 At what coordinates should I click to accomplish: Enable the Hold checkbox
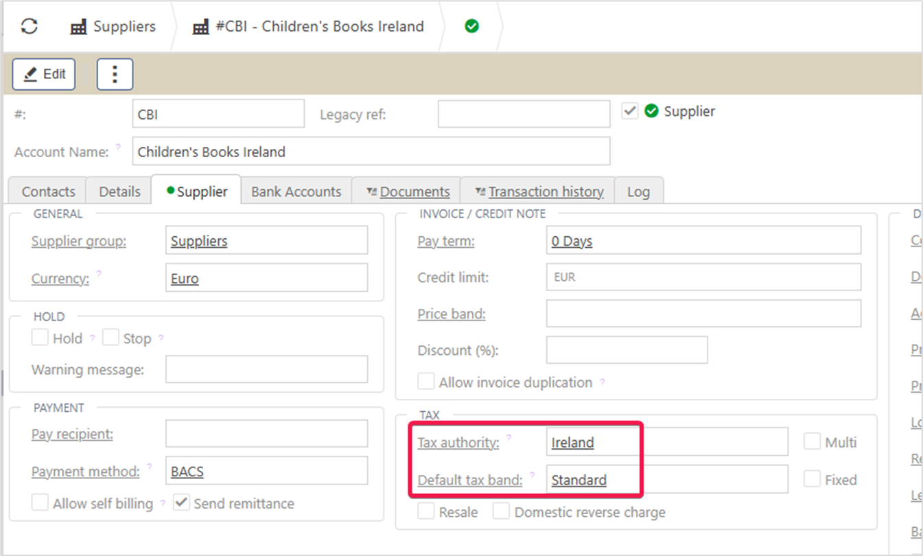40,338
